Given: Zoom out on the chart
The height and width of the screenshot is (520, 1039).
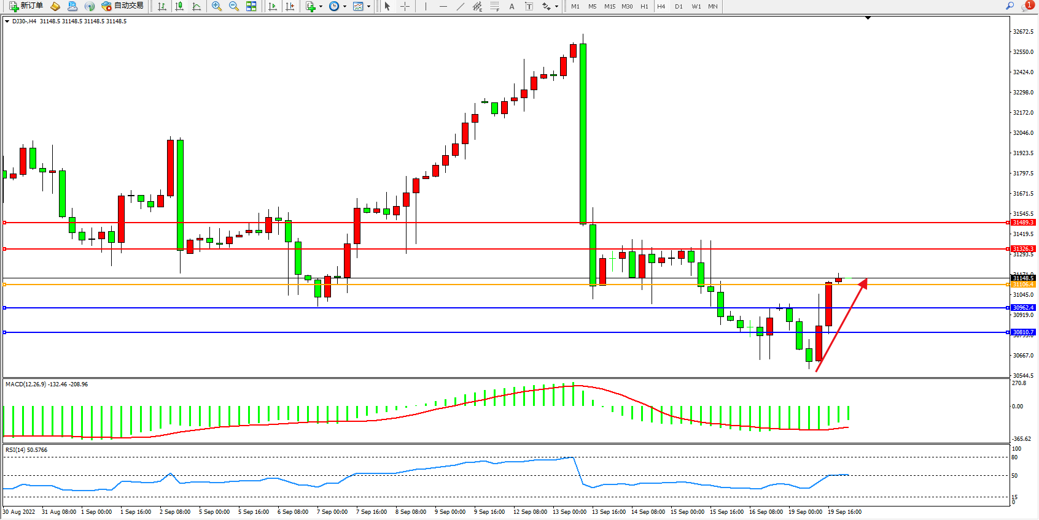Looking at the screenshot, I should tap(234, 6).
